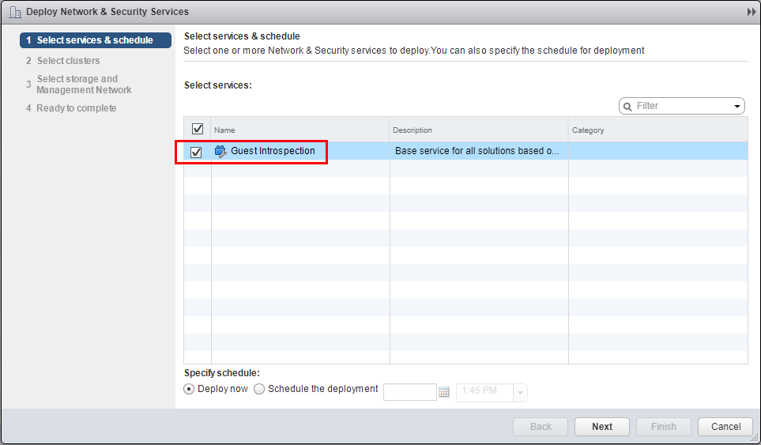Click the Finish button
Viewport: 761px width, 445px height.
[664, 427]
